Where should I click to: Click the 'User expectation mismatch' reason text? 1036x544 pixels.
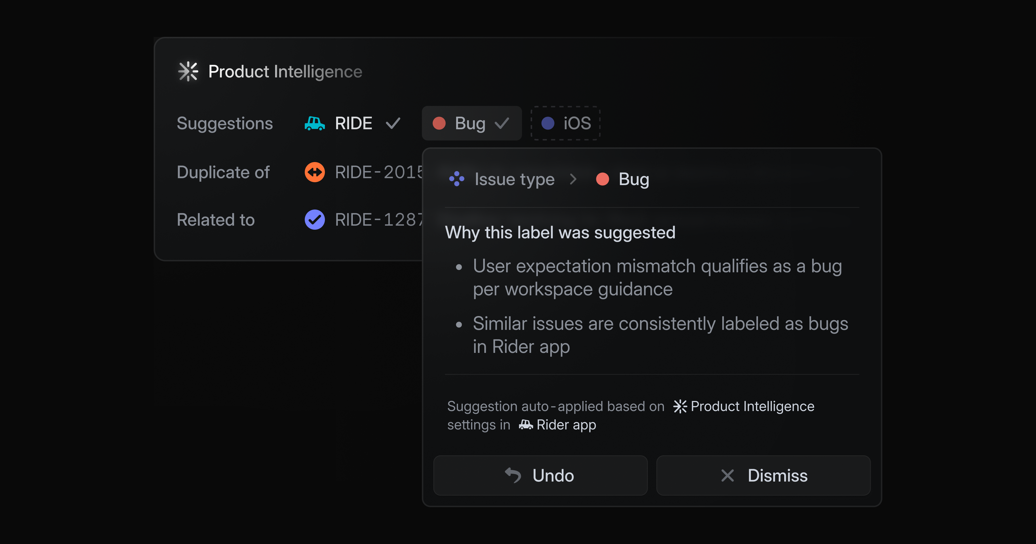click(657, 278)
